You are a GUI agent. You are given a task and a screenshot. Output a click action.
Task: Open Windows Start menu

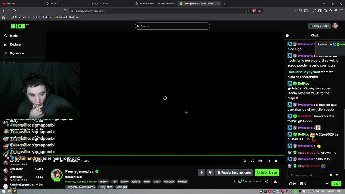pos(4,191)
